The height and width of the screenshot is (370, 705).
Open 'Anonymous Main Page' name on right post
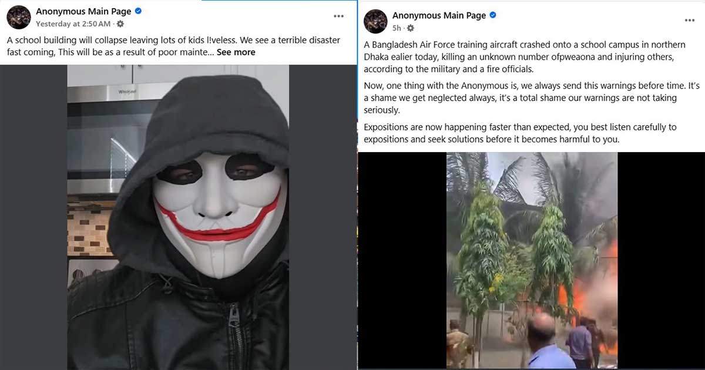point(439,16)
